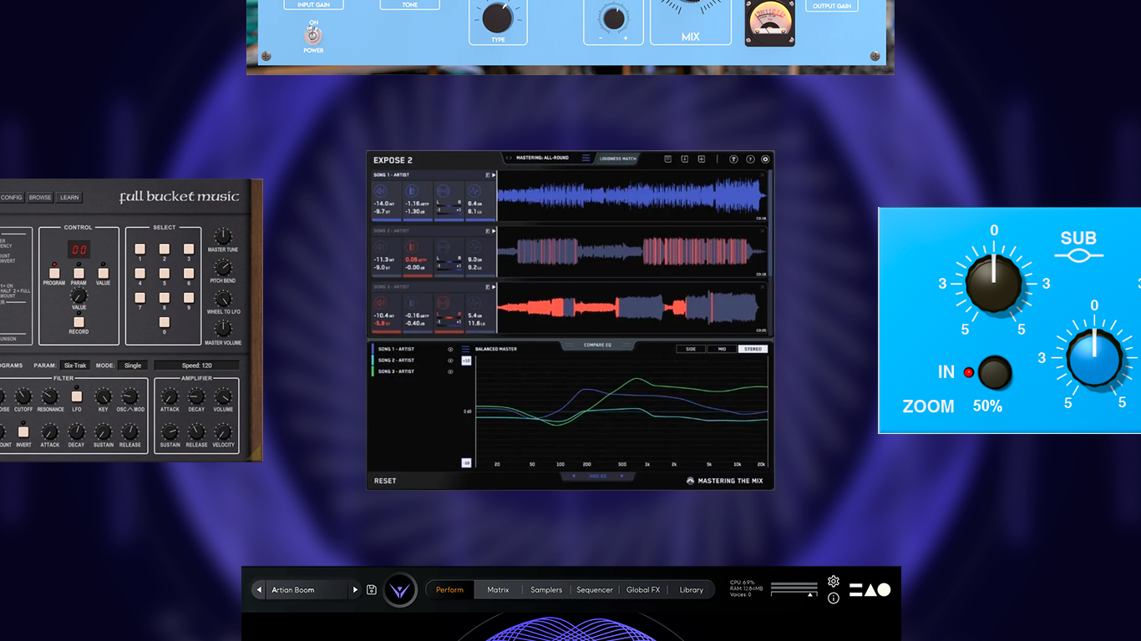Open Browse in Full Bucket synth

[40, 198]
